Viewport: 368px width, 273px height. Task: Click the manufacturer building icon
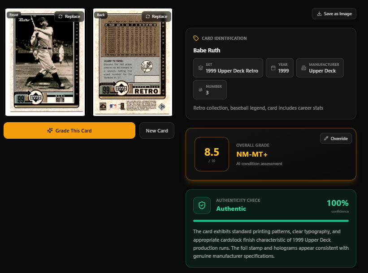pyautogui.click(x=304, y=68)
